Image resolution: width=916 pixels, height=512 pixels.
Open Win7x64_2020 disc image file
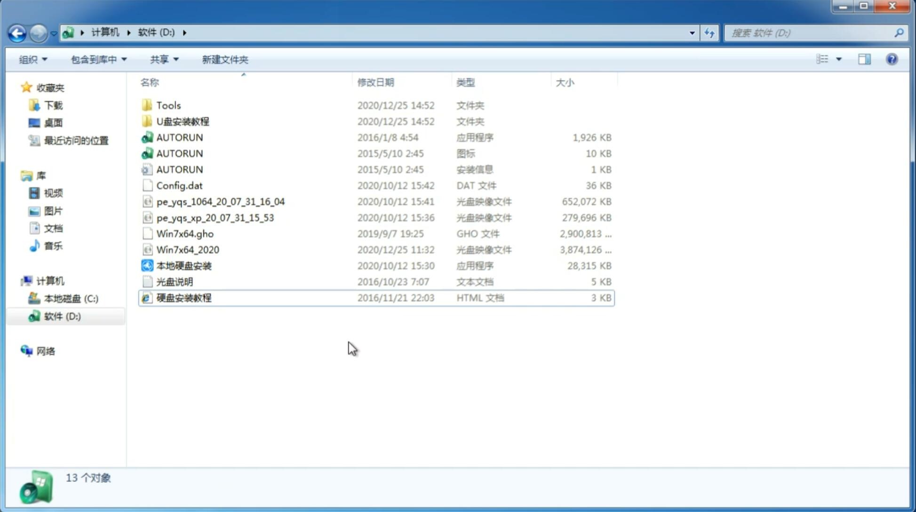[x=187, y=249]
